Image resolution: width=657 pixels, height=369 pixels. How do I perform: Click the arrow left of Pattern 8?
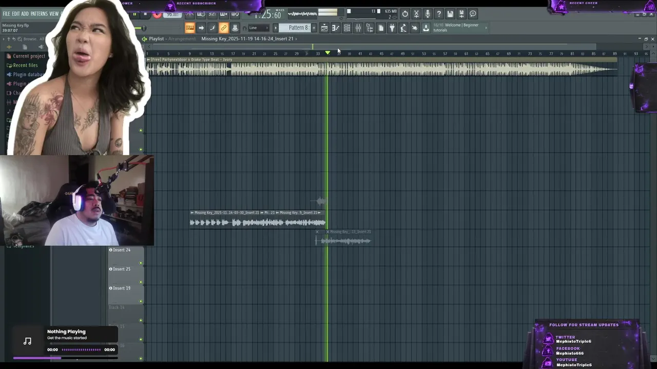coord(276,28)
